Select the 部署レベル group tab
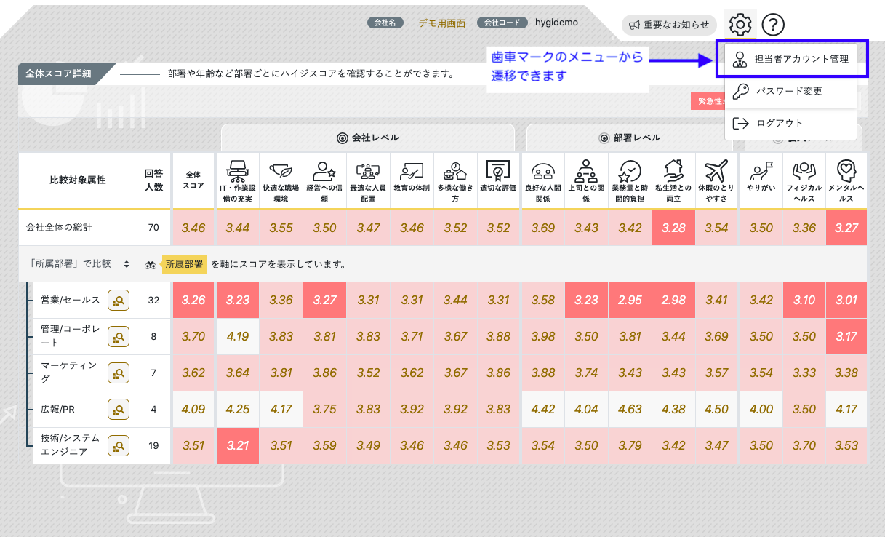 pos(630,138)
